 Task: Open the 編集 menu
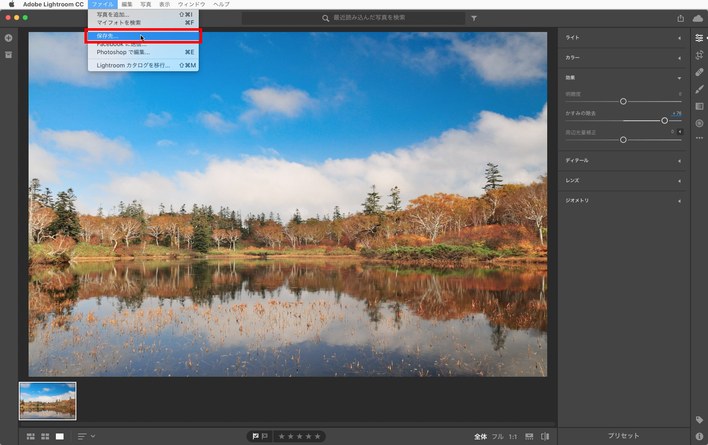(127, 4)
